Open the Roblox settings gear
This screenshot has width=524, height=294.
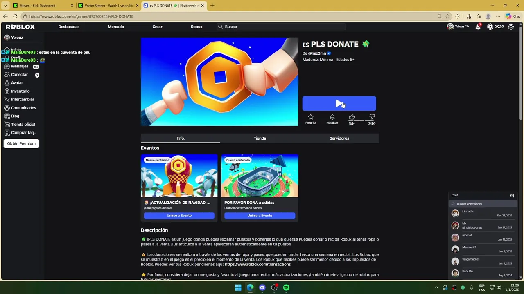[511, 27]
